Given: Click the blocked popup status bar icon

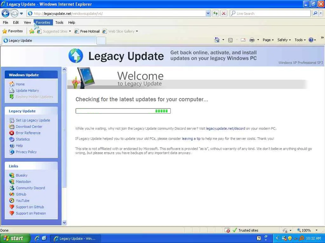Looking at the screenshot, I should click(x=227, y=230).
